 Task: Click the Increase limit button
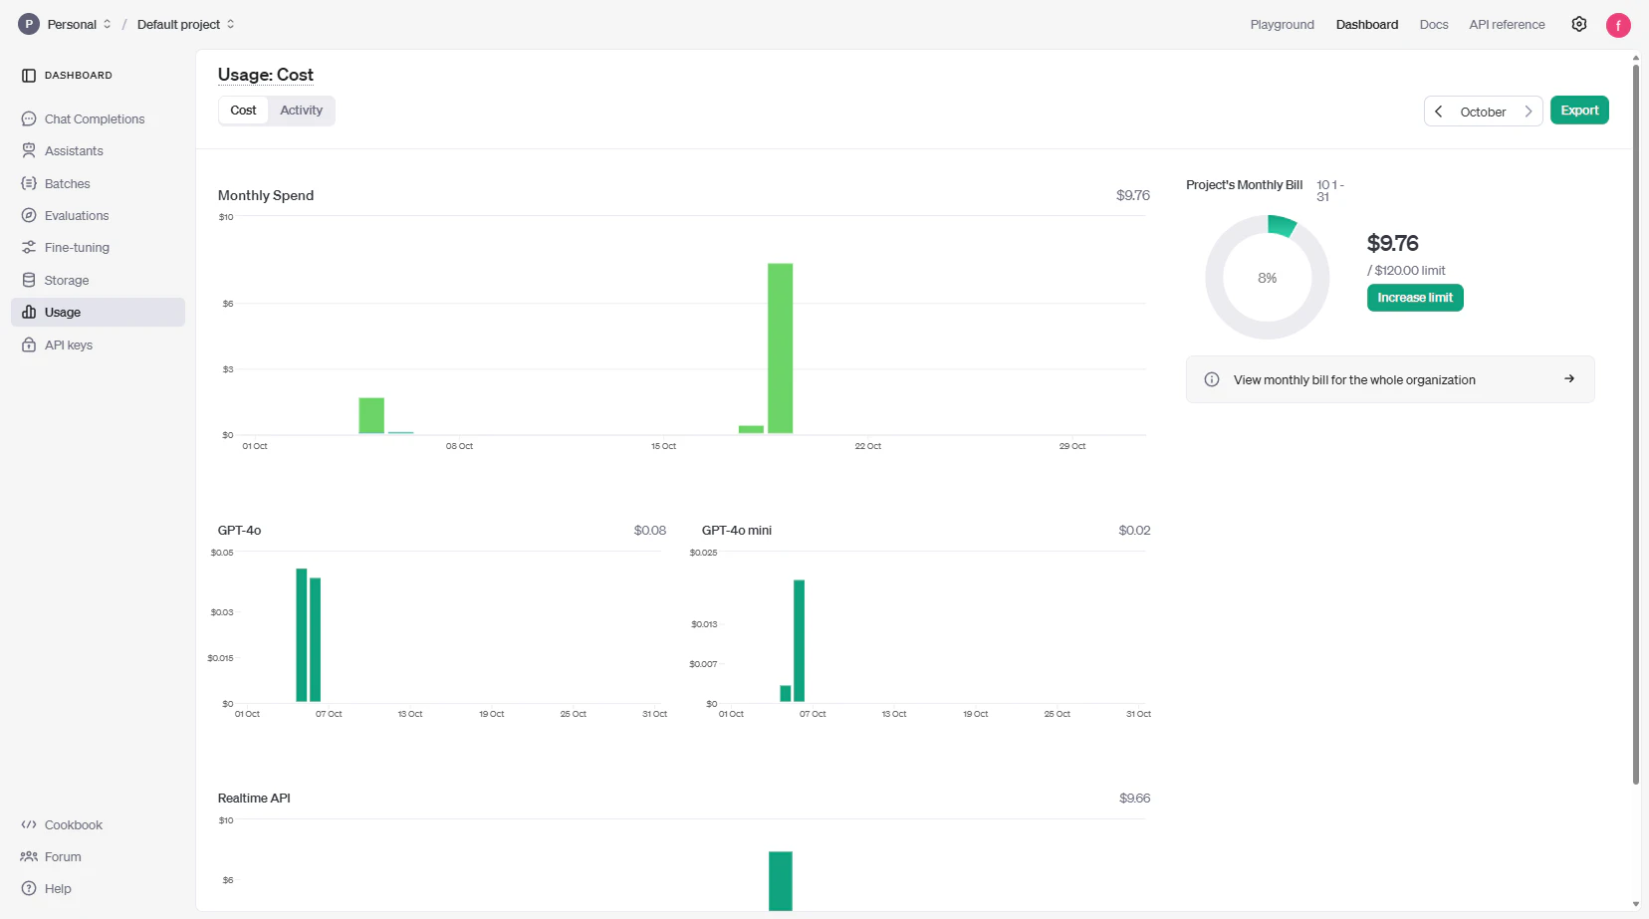click(1415, 298)
